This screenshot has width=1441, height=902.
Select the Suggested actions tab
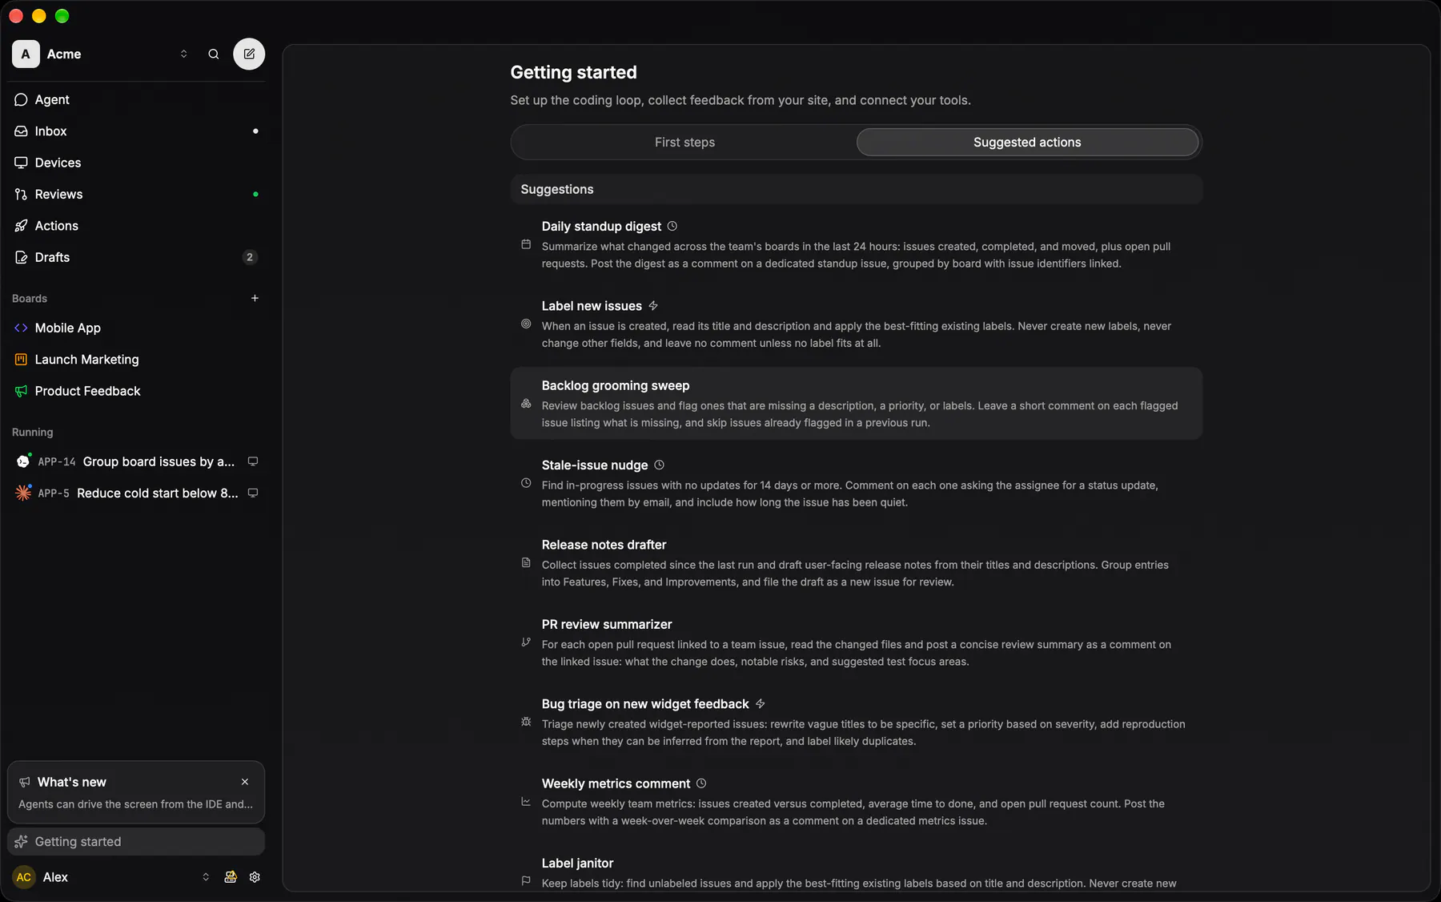1027,143
